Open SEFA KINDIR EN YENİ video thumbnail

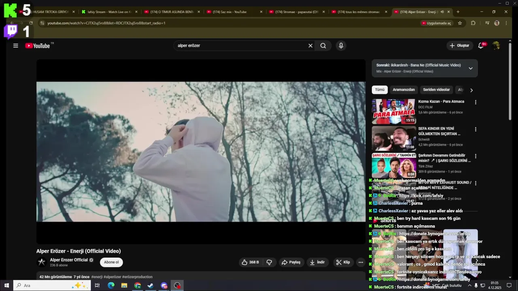(x=393, y=138)
